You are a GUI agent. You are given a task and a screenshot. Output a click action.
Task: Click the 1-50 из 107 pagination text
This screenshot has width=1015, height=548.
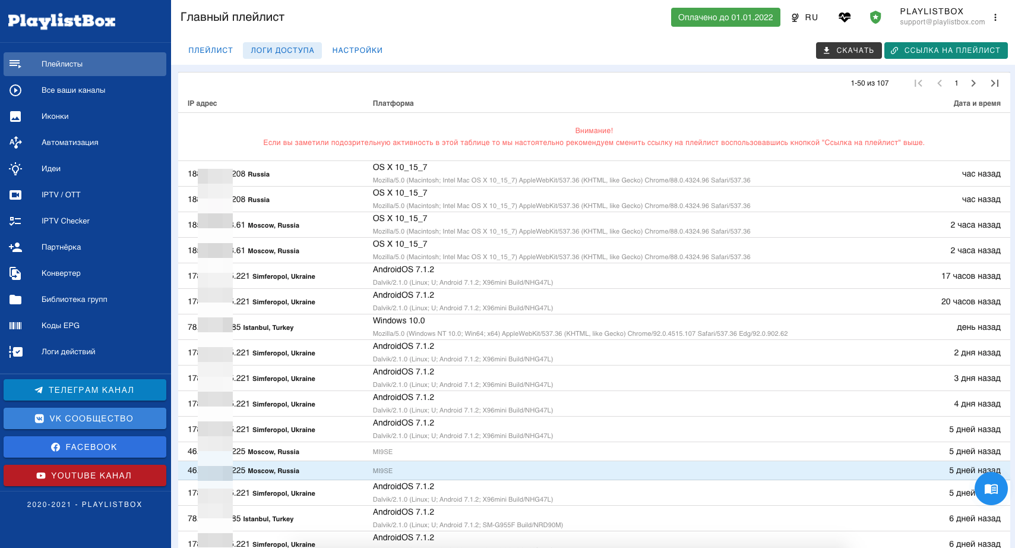[869, 83]
